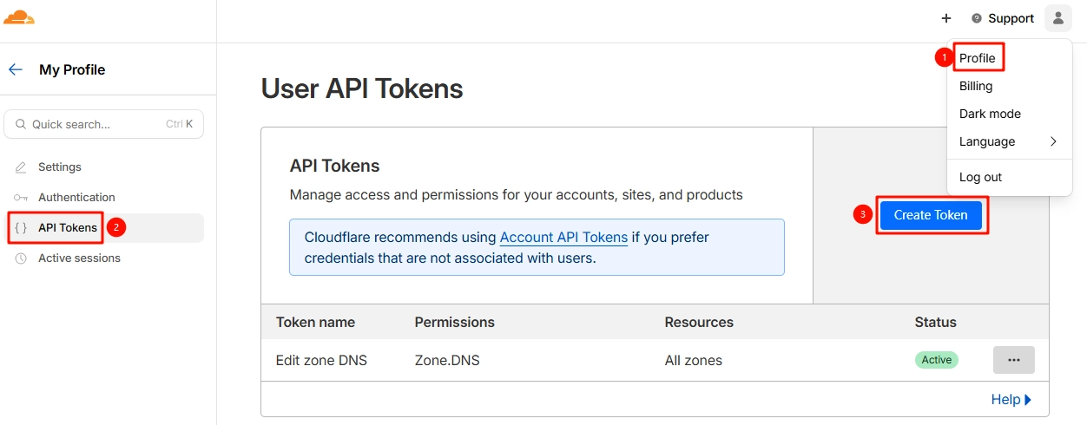Click the plus icon in top bar
Screen dimensions: 1087x425
point(946,18)
